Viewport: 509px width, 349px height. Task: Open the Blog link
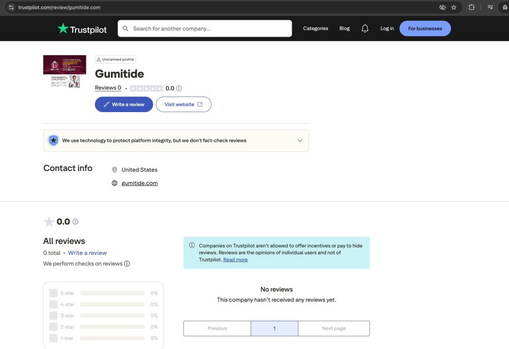[x=345, y=29]
